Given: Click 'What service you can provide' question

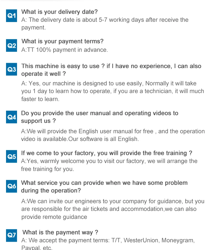Looking at the screenshot, I should [x=104, y=186].
